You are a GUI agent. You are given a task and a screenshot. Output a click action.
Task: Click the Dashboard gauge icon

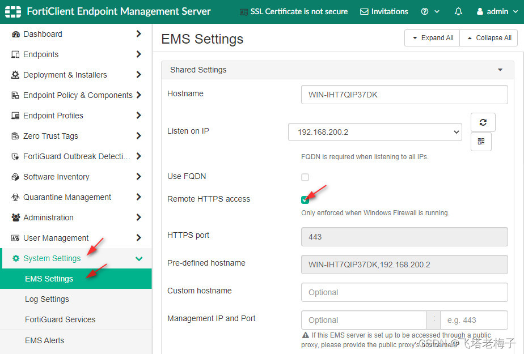tap(15, 34)
